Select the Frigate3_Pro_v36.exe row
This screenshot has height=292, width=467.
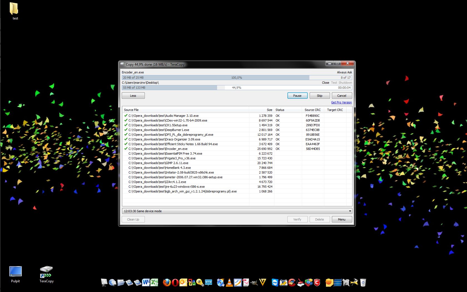(237, 158)
